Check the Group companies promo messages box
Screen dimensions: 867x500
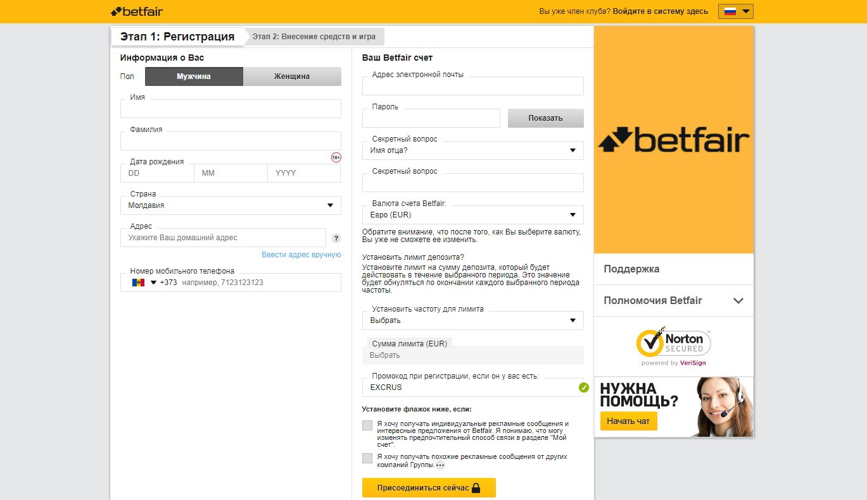point(367,458)
